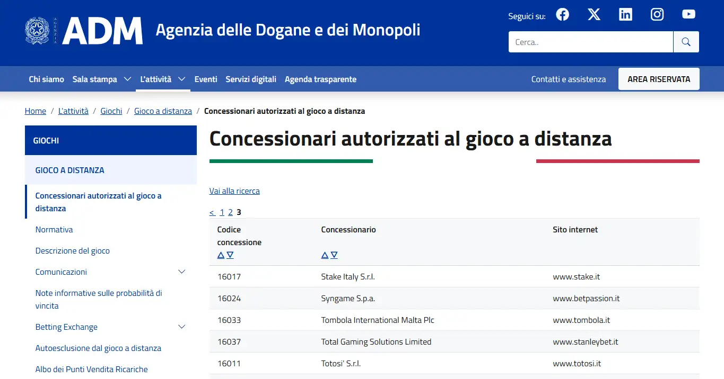
Task: Go to results page 1
Action: pos(222,212)
